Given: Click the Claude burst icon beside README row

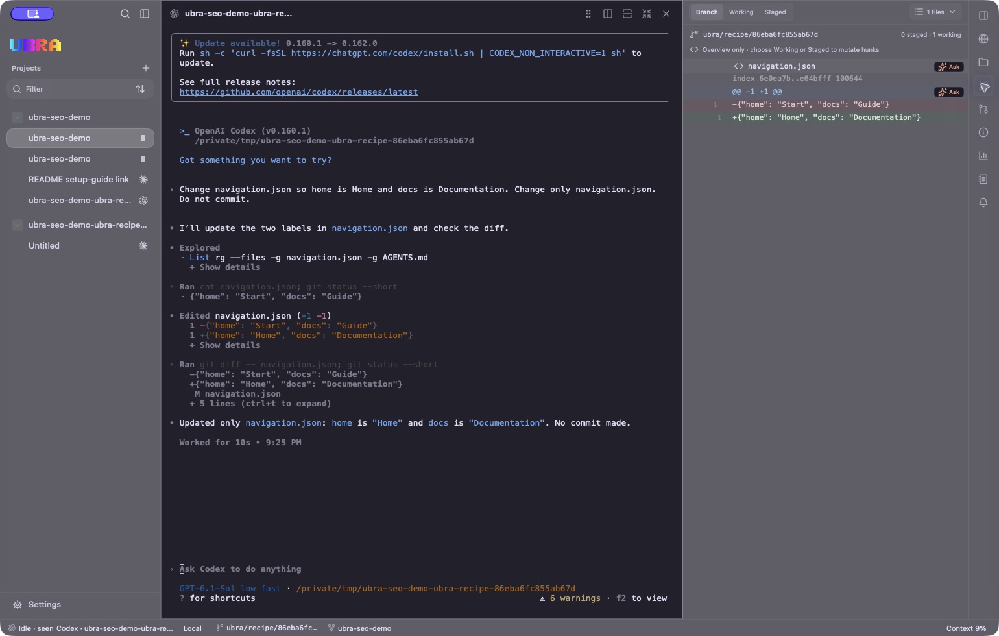Looking at the screenshot, I should pos(143,180).
